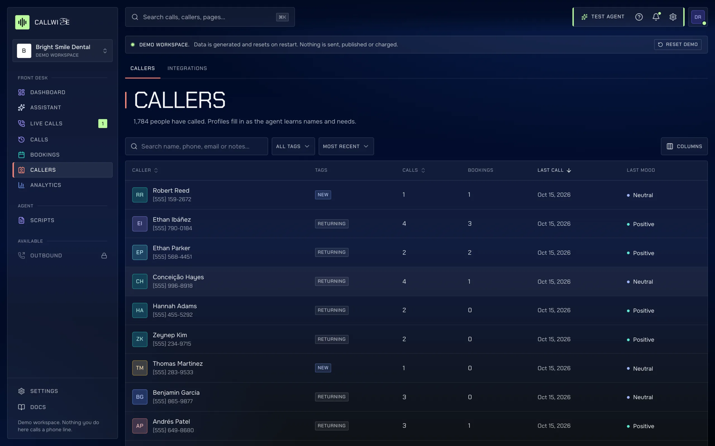The width and height of the screenshot is (715, 446).
Task: Open the Docs page
Action: 62,407
